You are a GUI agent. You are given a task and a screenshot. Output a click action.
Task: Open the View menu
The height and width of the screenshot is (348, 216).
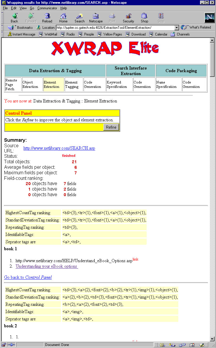pyautogui.click(x=23, y=8)
